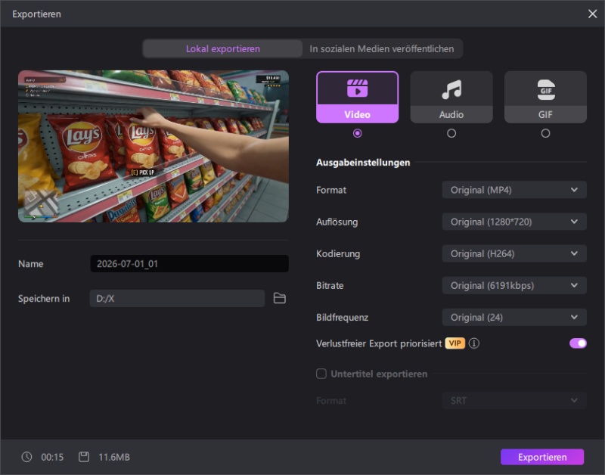Click the duration clock icon
The height and width of the screenshot is (475, 605).
click(26, 457)
